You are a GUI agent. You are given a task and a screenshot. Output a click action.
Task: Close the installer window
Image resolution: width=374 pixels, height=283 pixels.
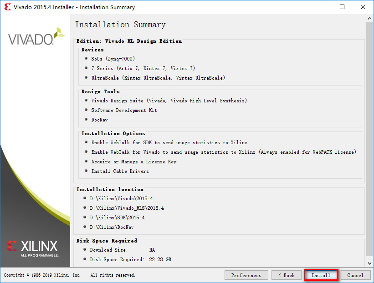363,7
